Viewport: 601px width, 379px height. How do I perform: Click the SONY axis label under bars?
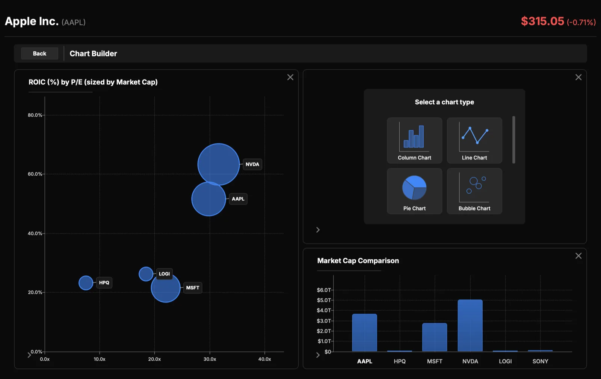point(540,361)
